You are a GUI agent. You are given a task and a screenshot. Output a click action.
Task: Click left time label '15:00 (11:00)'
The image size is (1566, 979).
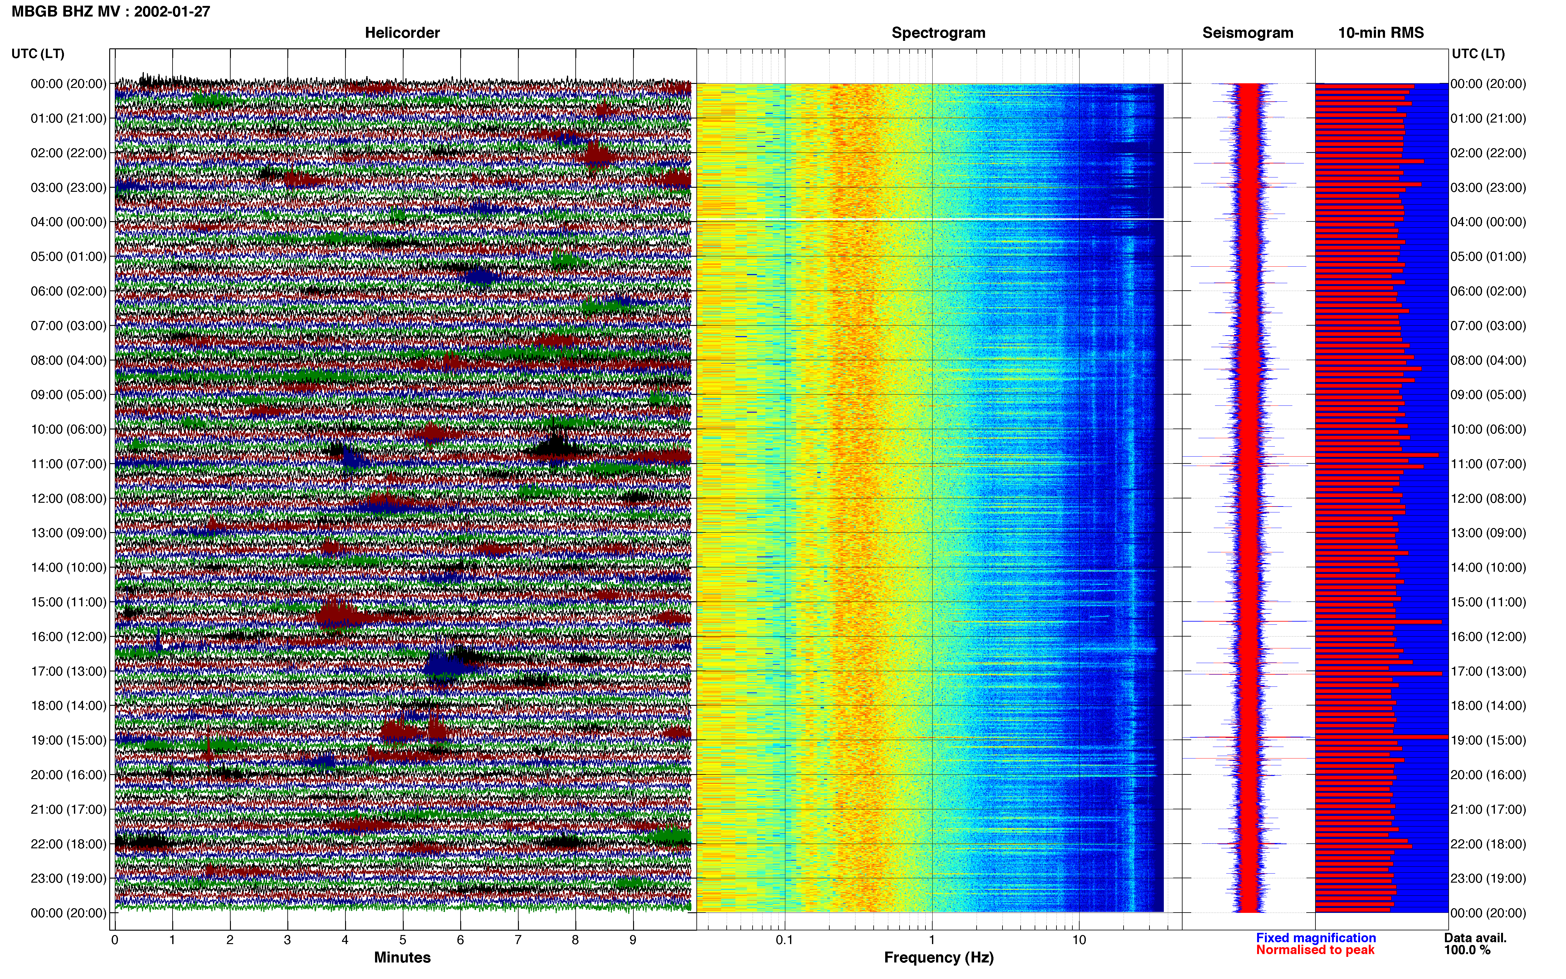(69, 602)
